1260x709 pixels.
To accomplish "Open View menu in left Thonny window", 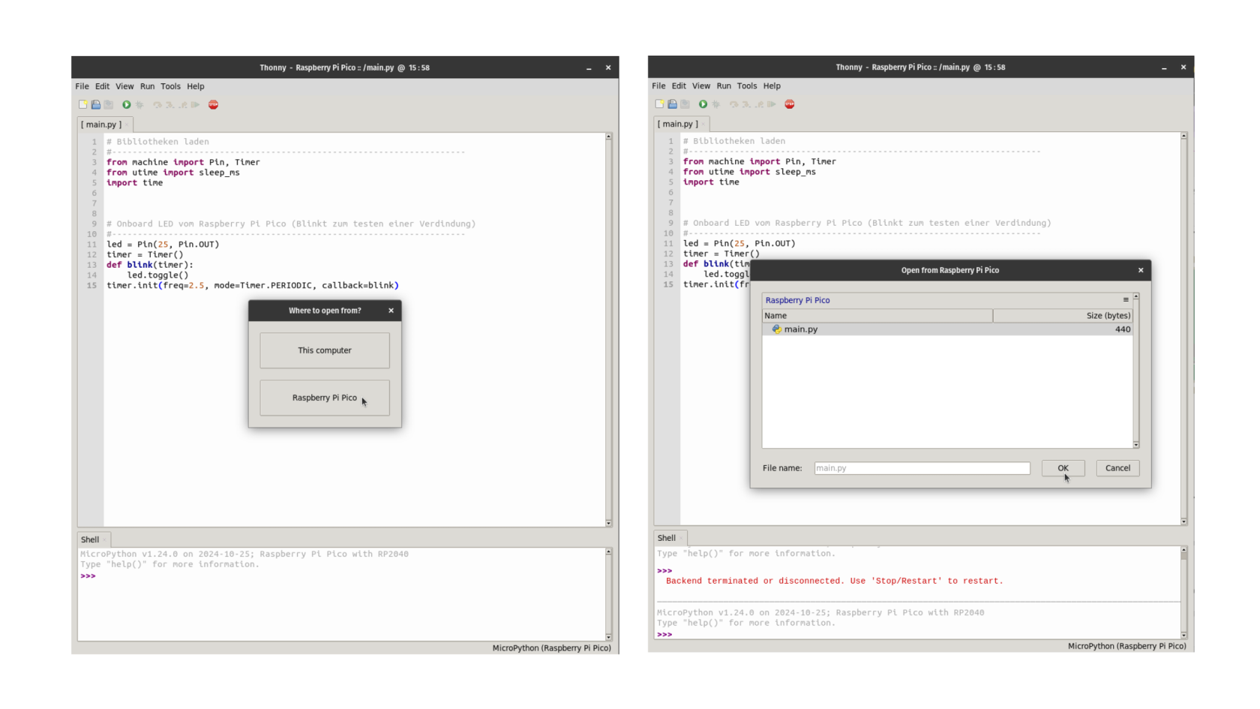I will 124,86.
